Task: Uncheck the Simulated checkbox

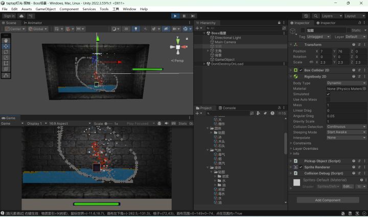Action: tap(328, 94)
